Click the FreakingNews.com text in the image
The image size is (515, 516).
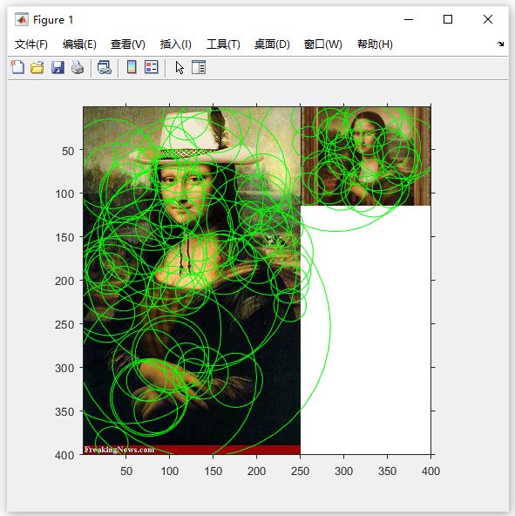119,450
